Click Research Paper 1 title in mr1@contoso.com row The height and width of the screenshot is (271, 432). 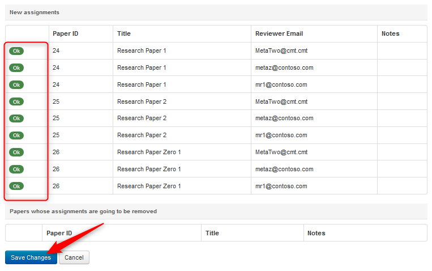(x=142, y=84)
